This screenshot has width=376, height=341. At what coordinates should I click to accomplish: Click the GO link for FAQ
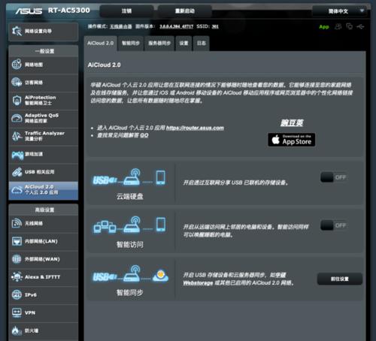tap(144, 135)
